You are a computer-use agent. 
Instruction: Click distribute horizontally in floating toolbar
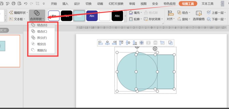tap(148, 43)
